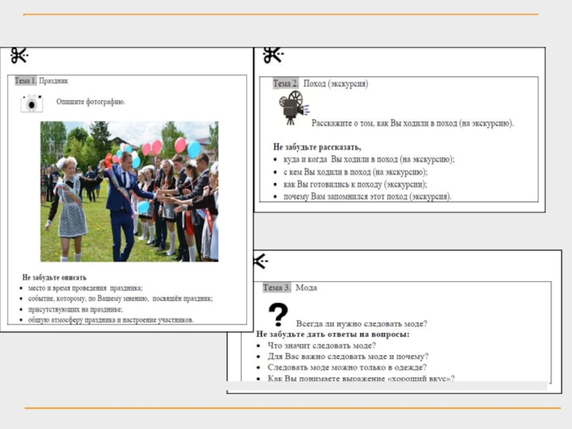Click bullet 'с кем Вы ходили в поход'
572x429 pixels.
(x=355, y=172)
